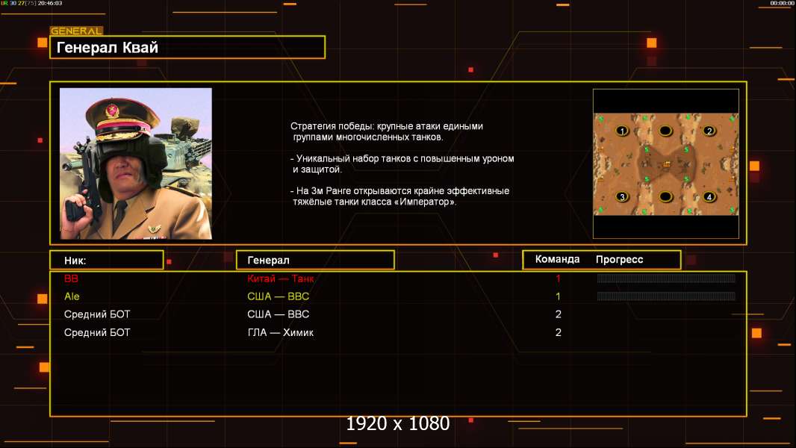Click start position 3 on the map preview
This screenshot has width=796, height=448.
click(622, 197)
